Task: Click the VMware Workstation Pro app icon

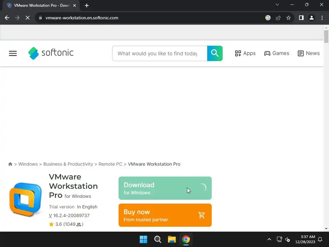Action: pyautogui.click(x=25, y=199)
